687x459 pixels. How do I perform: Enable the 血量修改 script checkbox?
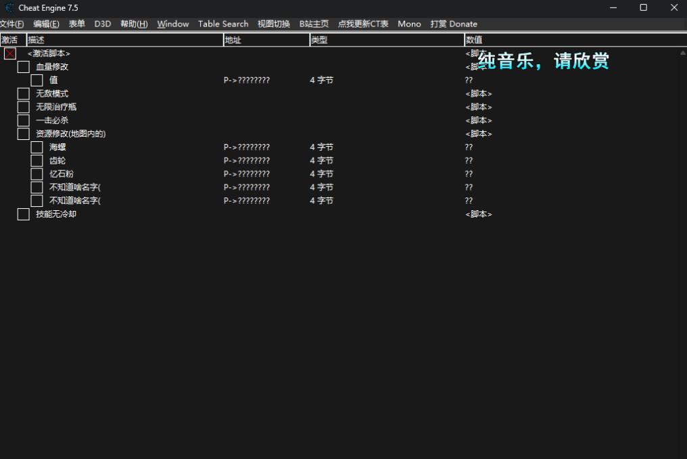[x=23, y=66]
